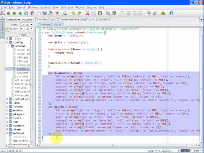Open the Filter combo box dropdown
Image resolution: width=204 pixels, height=153 pixels.
coord(31,29)
